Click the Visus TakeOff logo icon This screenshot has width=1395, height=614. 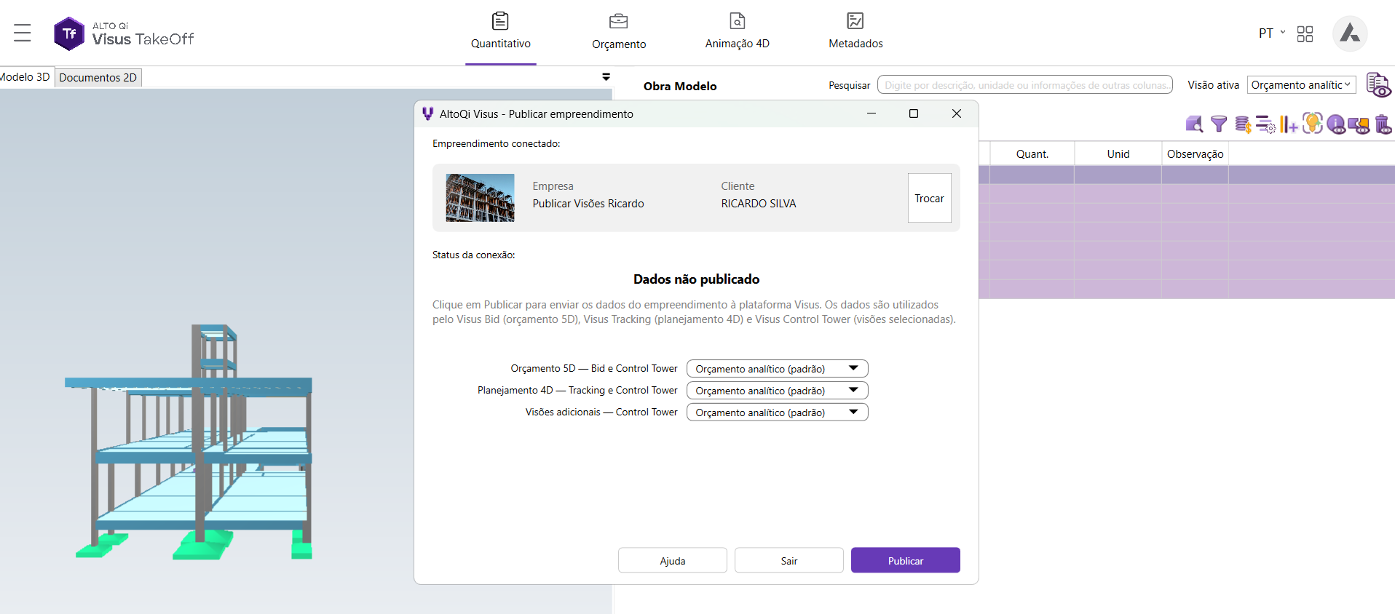pyautogui.click(x=69, y=33)
